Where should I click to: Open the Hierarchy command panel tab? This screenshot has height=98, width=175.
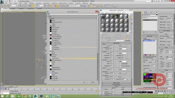click(148, 13)
